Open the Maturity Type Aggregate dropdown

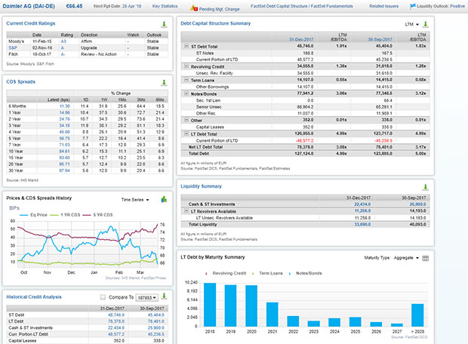tap(407, 258)
